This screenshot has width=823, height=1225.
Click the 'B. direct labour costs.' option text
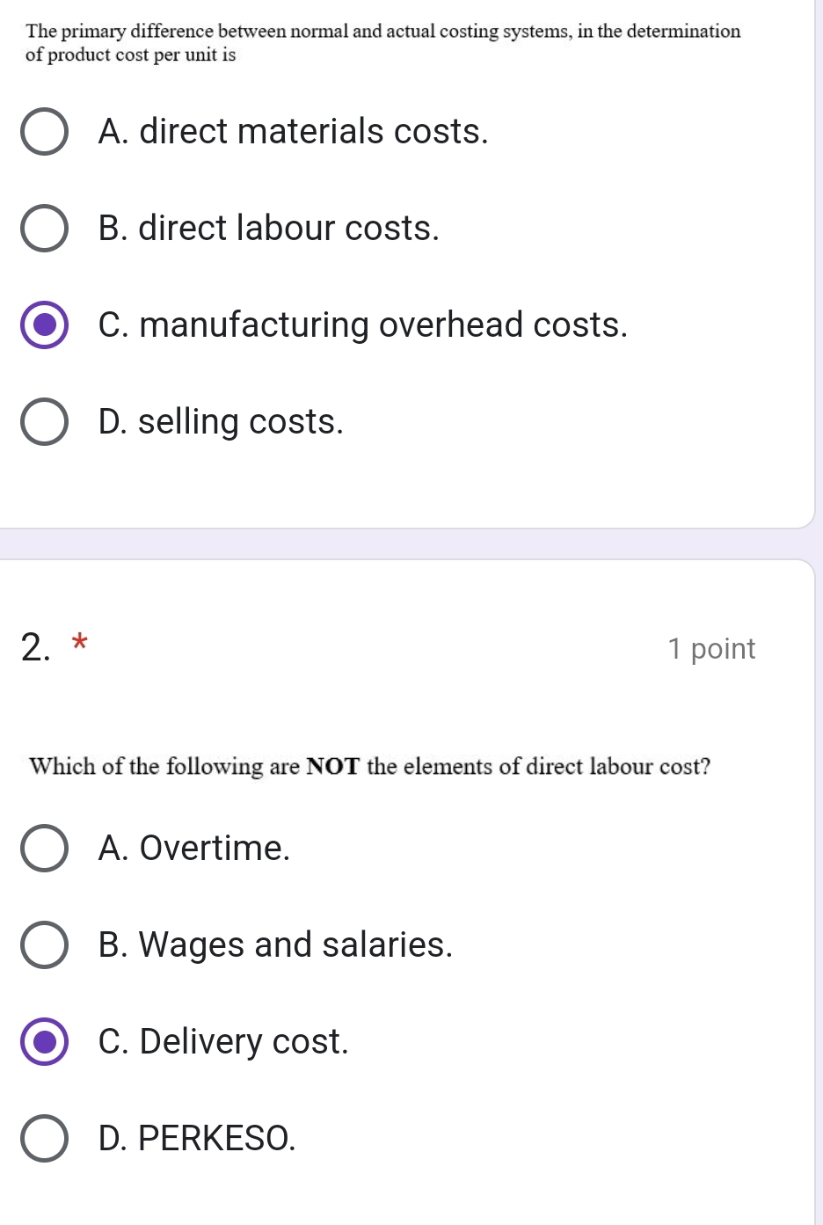pyautogui.click(x=268, y=229)
